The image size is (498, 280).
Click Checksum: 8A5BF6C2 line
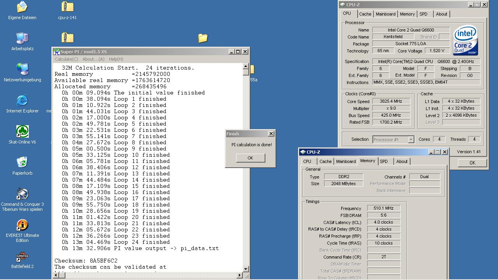86,261
